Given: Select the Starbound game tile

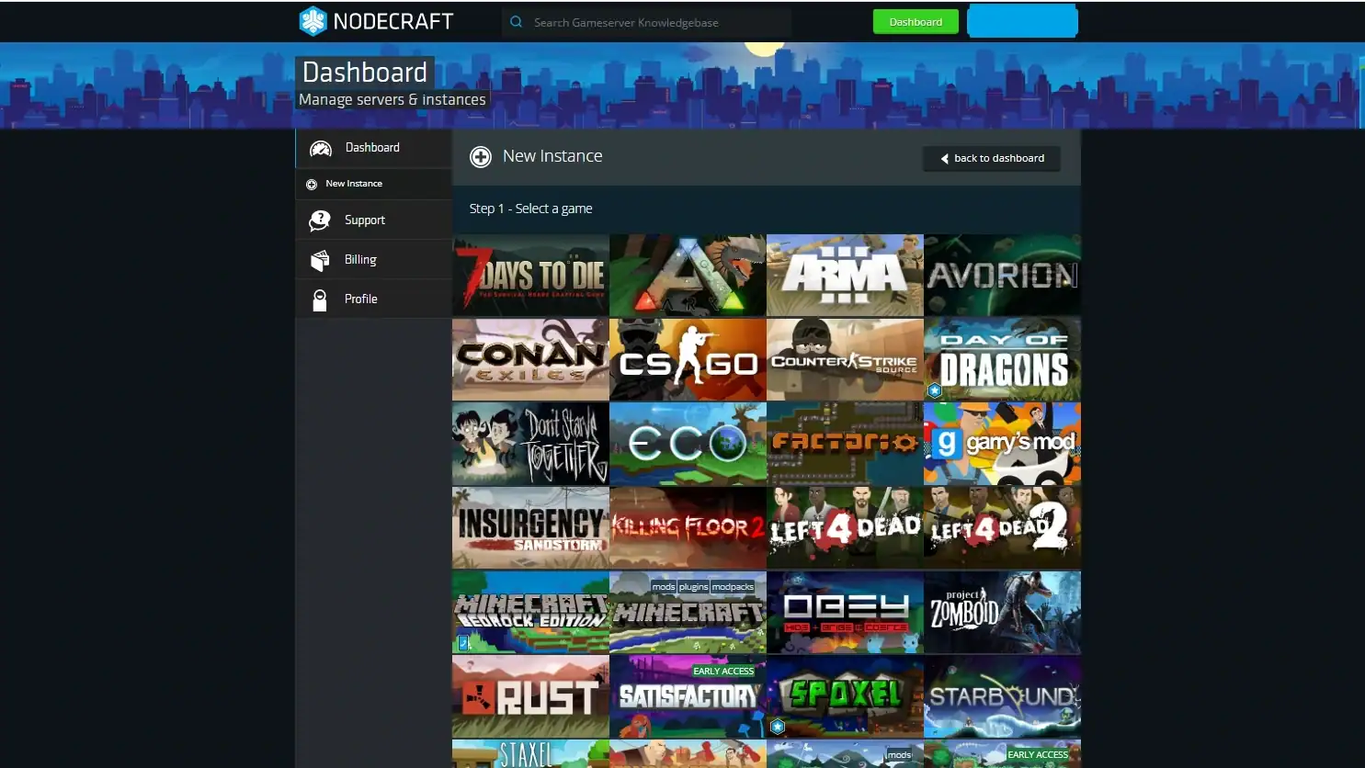Looking at the screenshot, I should [x=1002, y=697].
